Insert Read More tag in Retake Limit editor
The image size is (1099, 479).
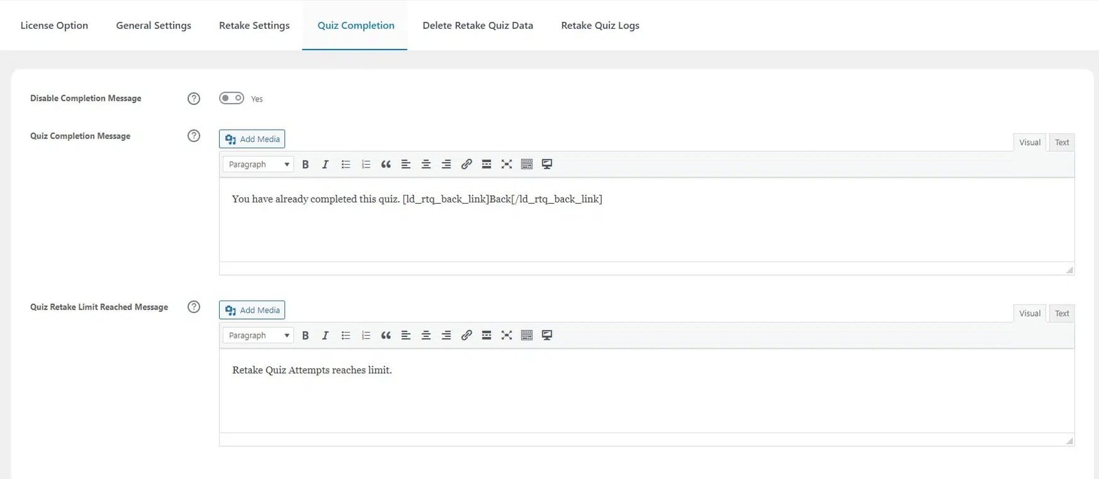click(486, 335)
